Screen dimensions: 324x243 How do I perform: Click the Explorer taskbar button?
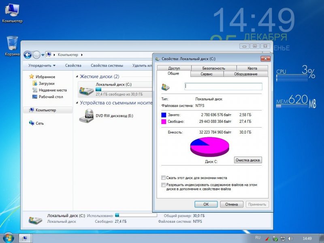tap(25, 238)
